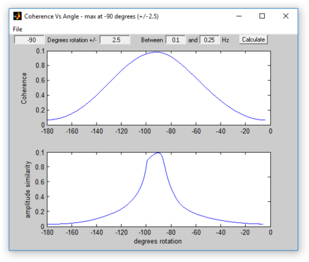Maximize the Coherence Vs Angle window
Screen dimensions: 309x262
(262, 16)
